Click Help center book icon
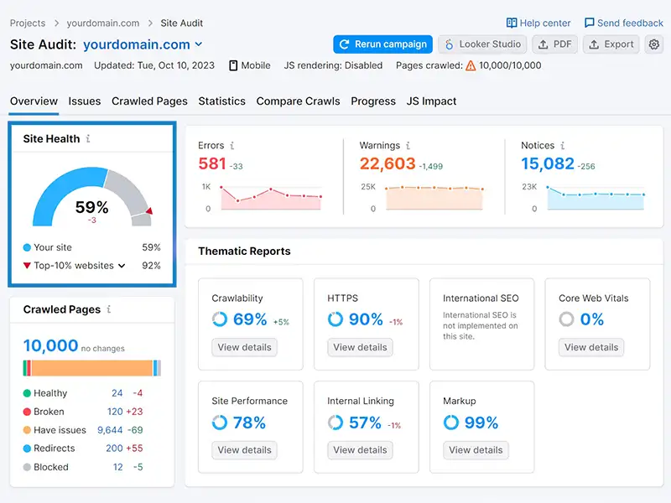Image resolution: width=671 pixels, height=503 pixels. tap(512, 23)
